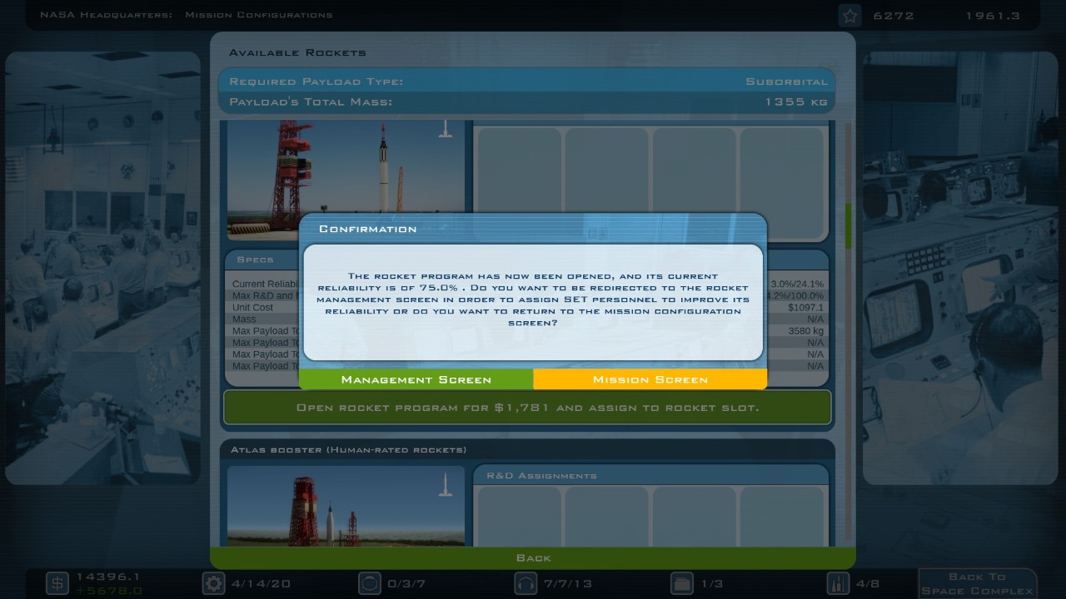The height and width of the screenshot is (599, 1066).
Task: Click rocket symbol on upper launch pad photo
Action: pos(446,129)
